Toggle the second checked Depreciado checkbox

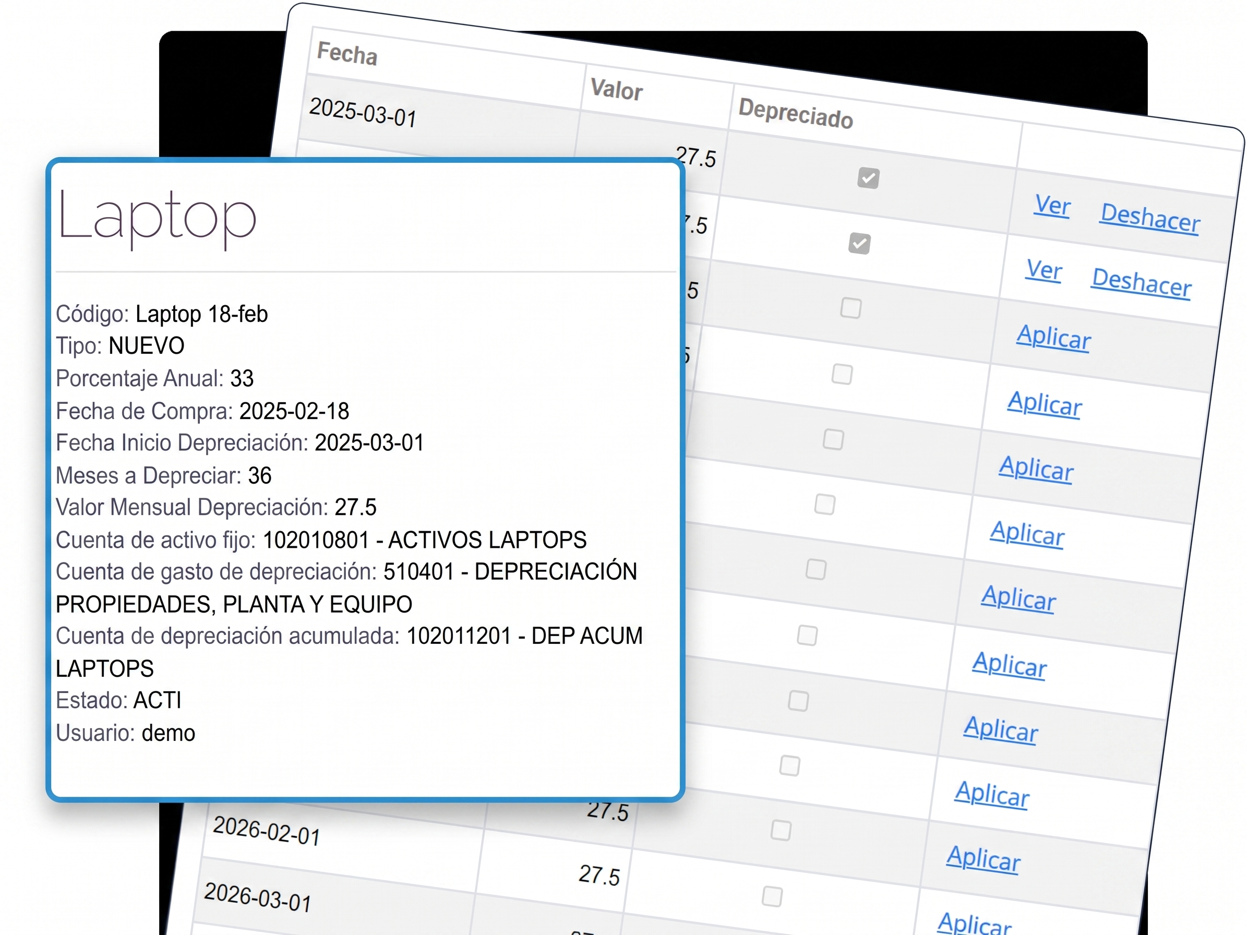point(859,244)
